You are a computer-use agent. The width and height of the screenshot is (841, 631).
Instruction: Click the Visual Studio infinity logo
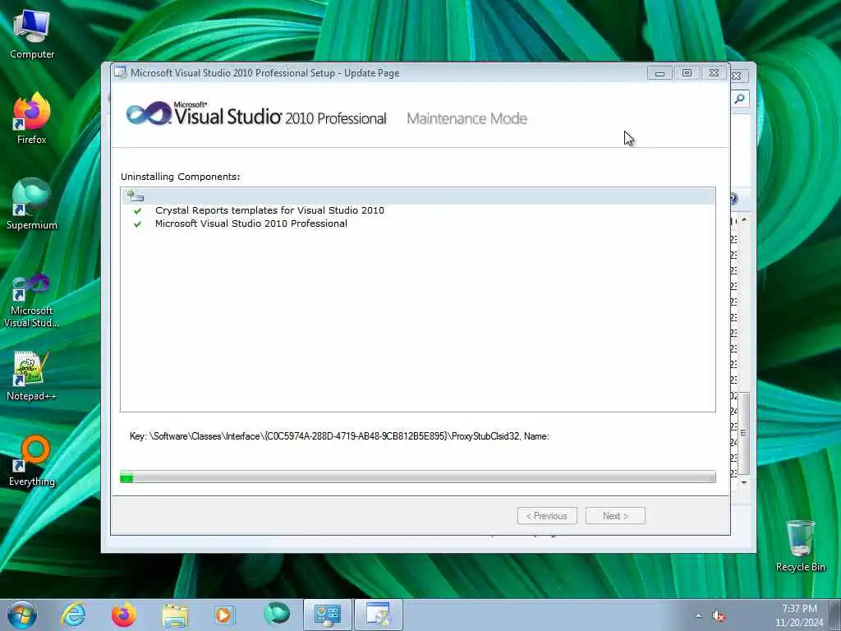149,113
